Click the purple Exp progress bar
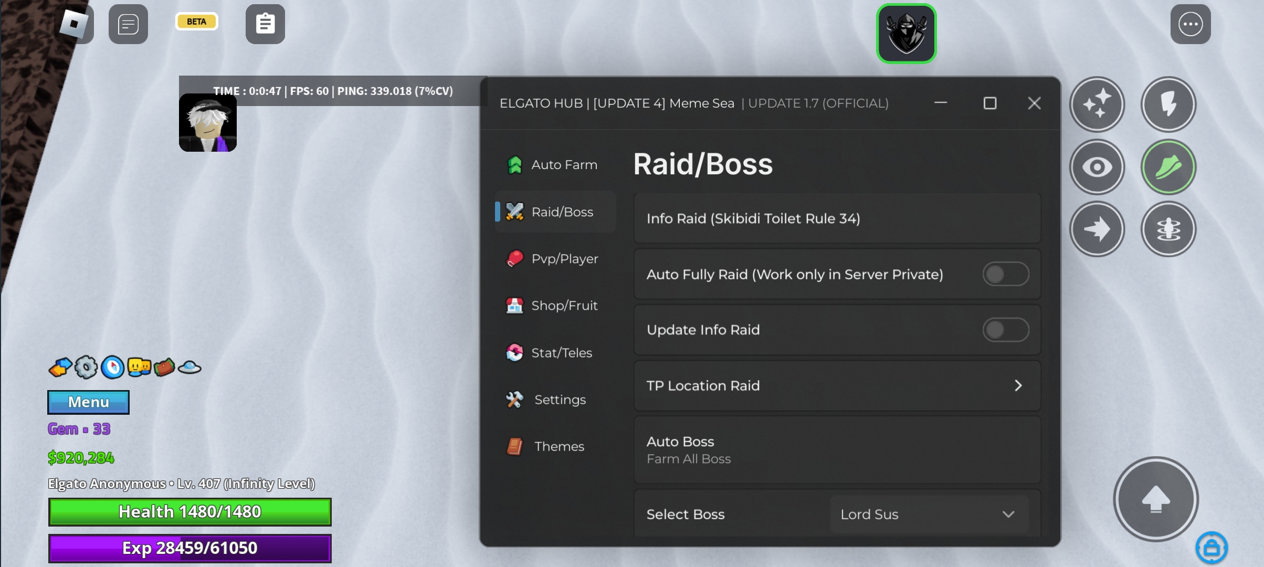The width and height of the screenshot is (1264, 567). pyautogui.click(x=189, y=548)
